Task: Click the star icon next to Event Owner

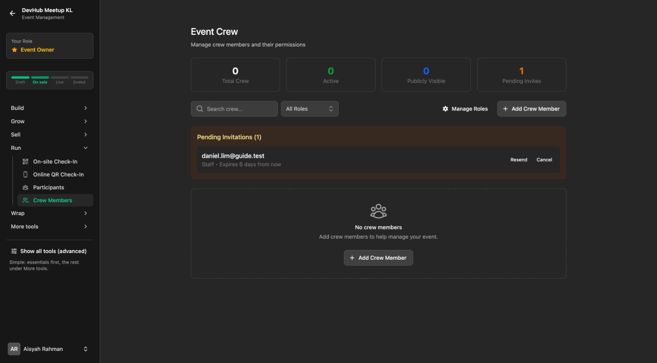Action: [14, 50]
